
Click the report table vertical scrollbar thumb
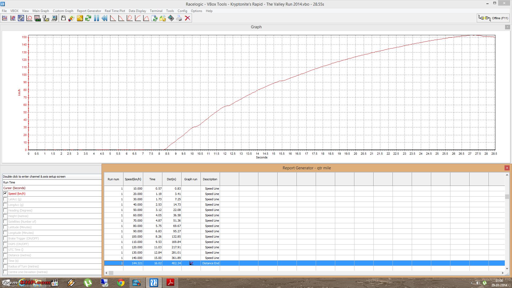click(507, 197)
